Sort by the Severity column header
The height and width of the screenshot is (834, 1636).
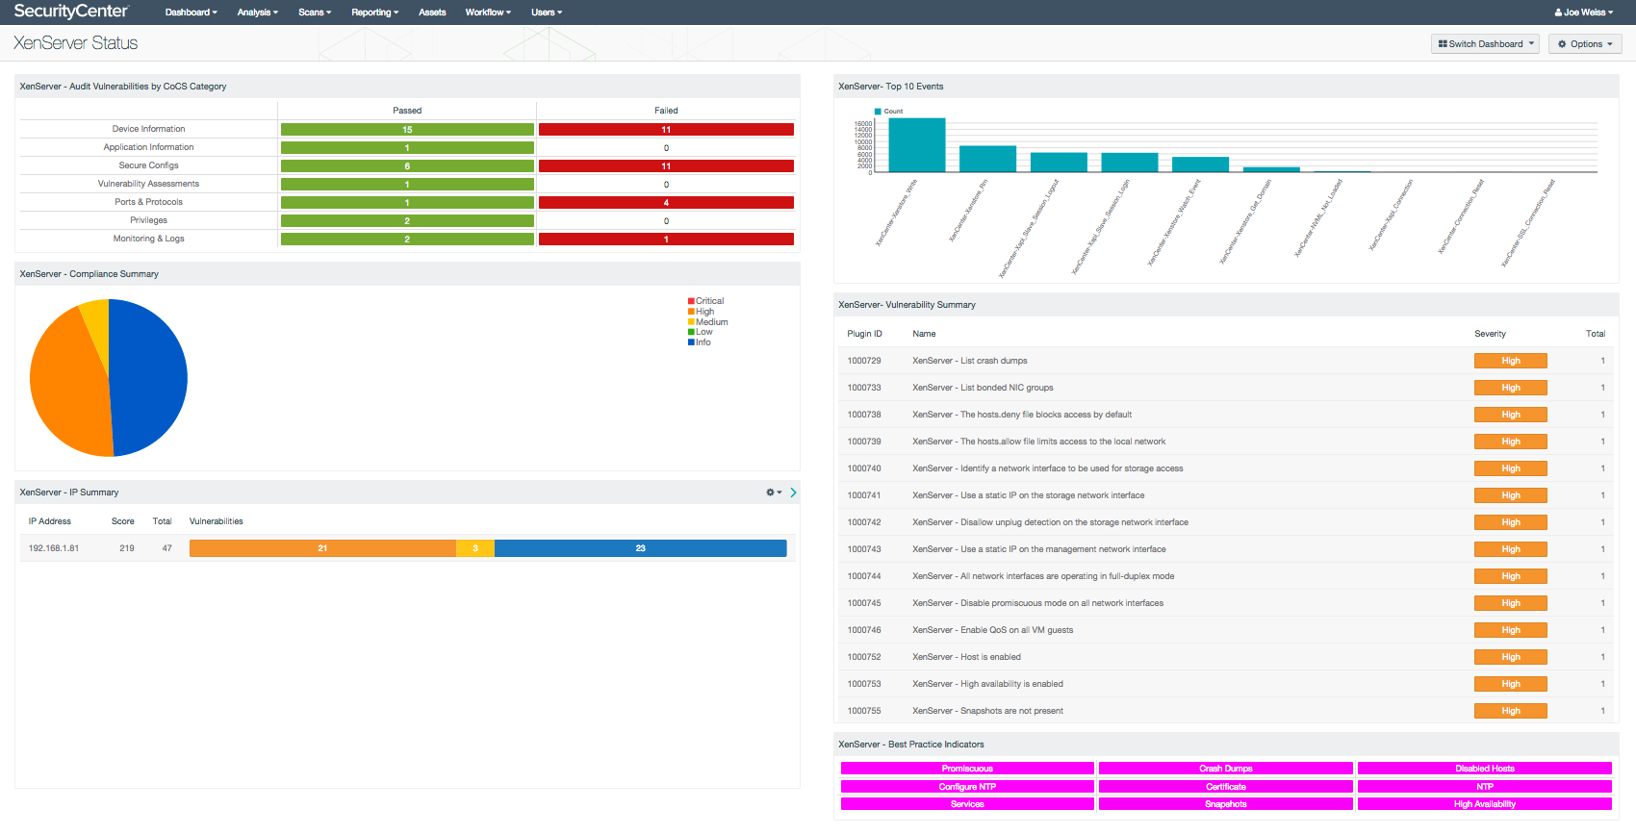(1490, 334)
